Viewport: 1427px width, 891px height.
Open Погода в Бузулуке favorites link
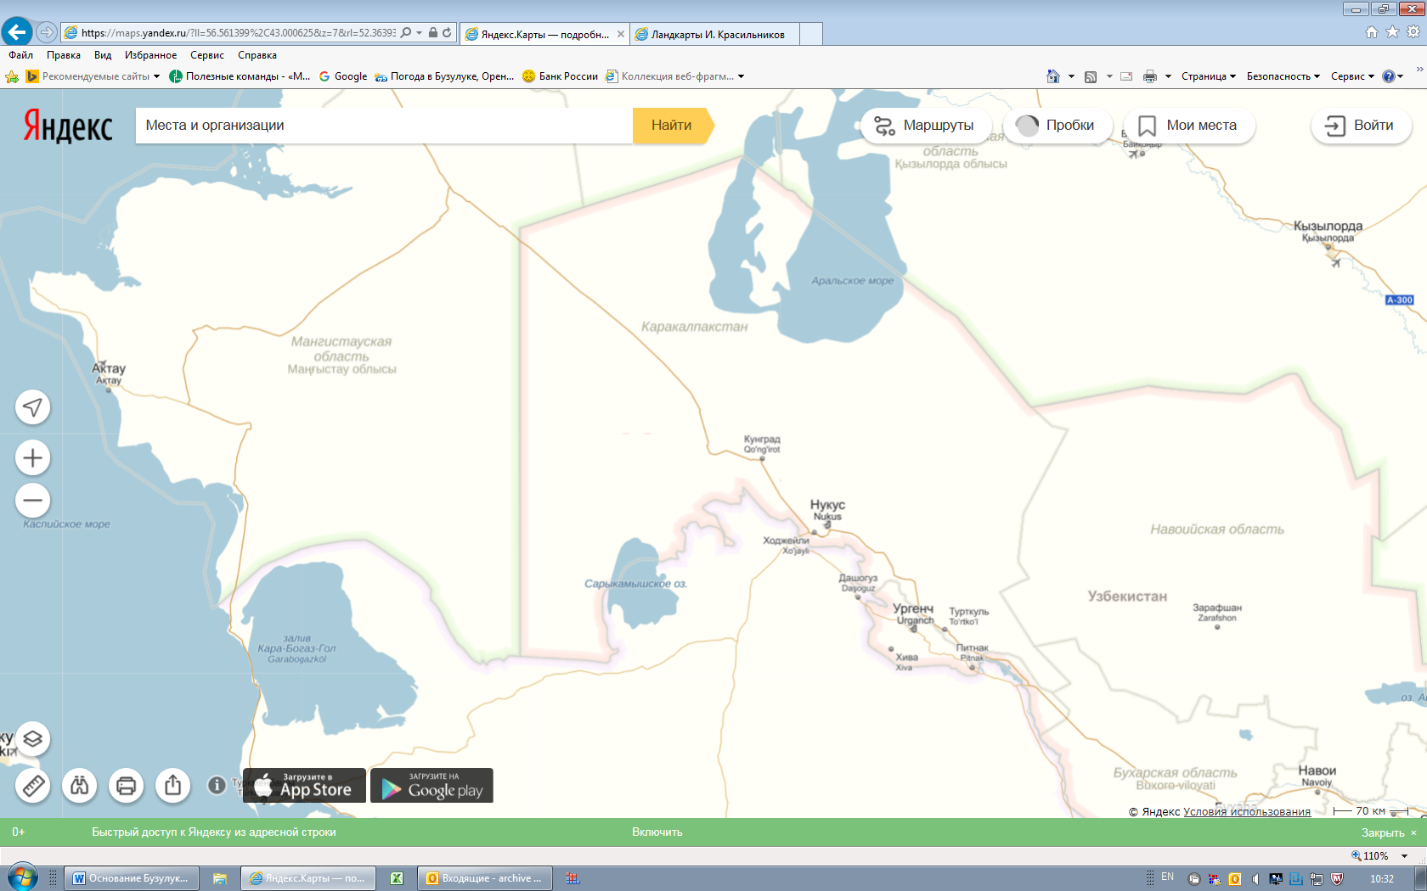coord(444,76)
